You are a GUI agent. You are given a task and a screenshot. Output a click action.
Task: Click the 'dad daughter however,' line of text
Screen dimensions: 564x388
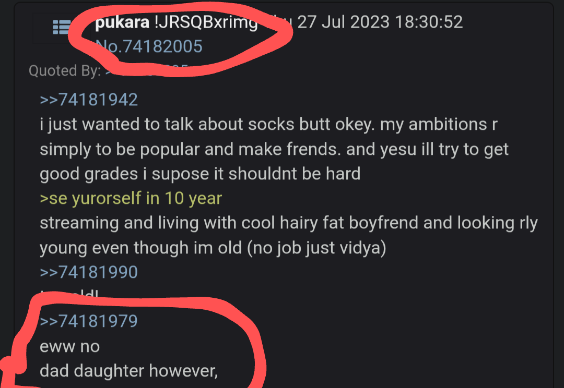coord(129,371)
